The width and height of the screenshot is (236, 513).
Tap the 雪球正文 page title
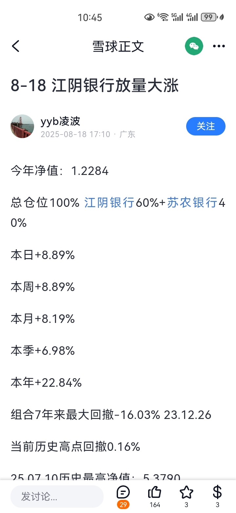[x=118, y=46]
